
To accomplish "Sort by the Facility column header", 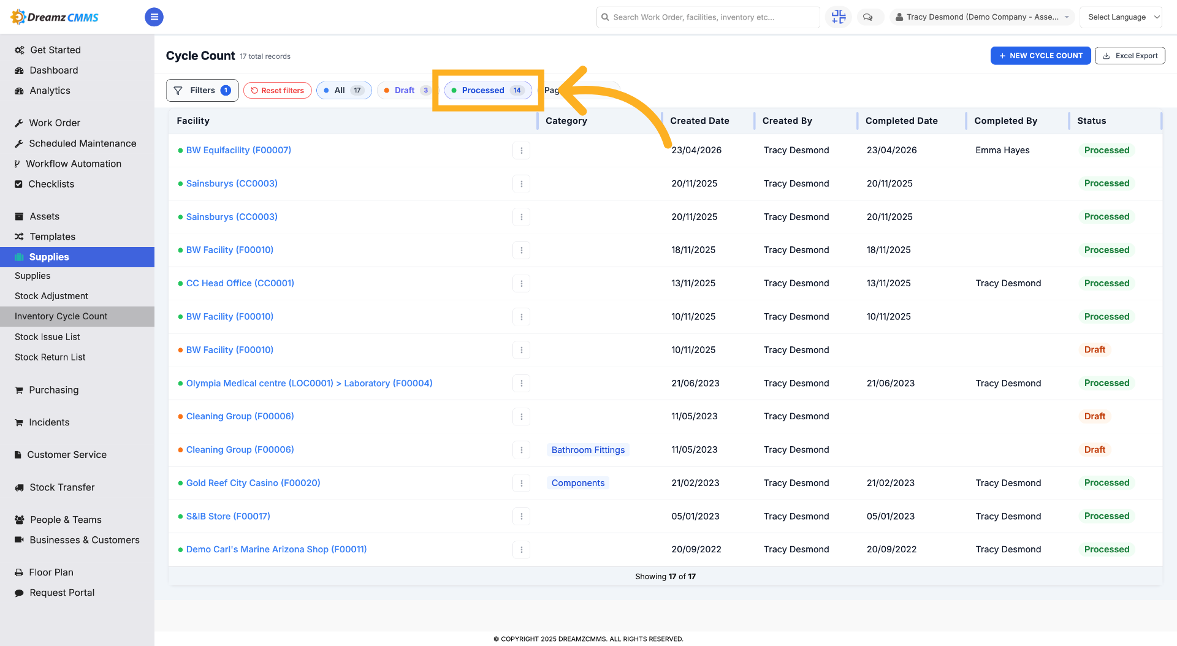I will tap(193, 121).
